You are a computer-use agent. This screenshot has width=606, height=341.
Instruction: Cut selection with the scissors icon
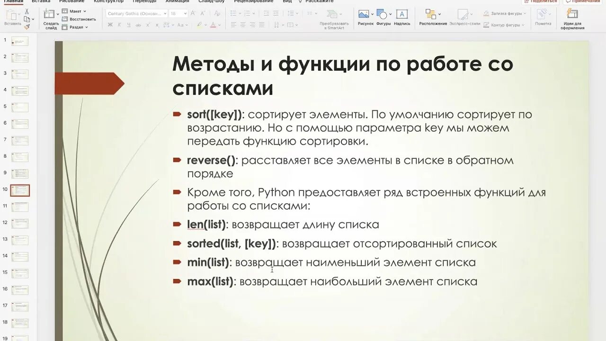point(27,11)
